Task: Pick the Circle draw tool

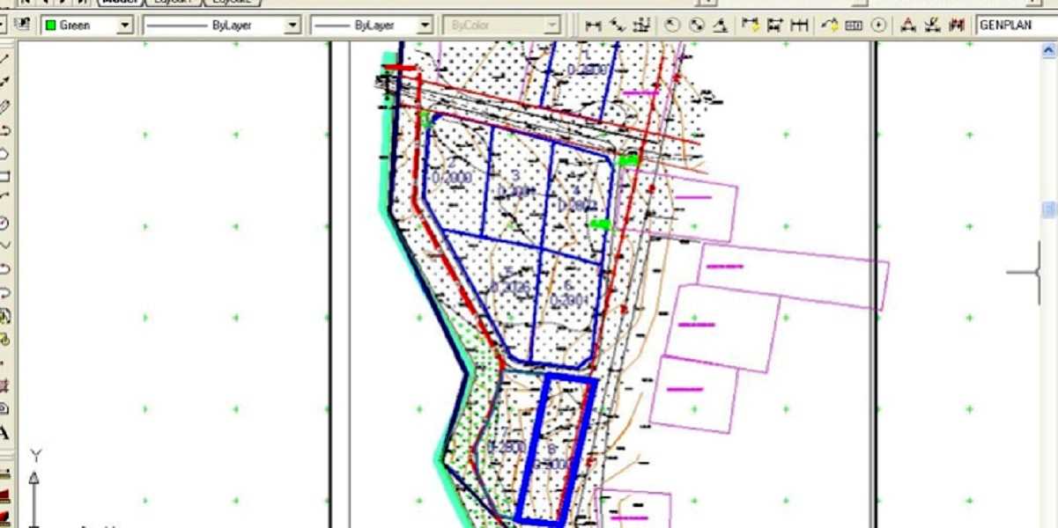Action: pyautogui.click(x=4, y=223)
